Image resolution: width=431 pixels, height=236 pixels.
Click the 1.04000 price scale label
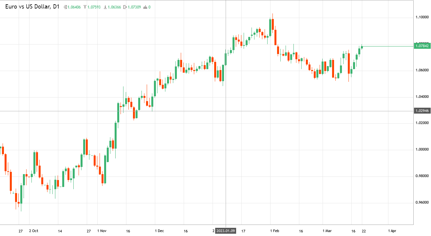tap(422, 97)
